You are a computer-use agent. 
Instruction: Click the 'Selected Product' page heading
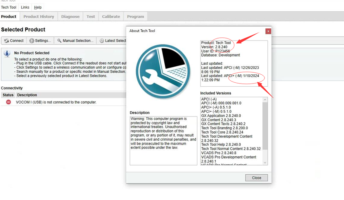23,30
